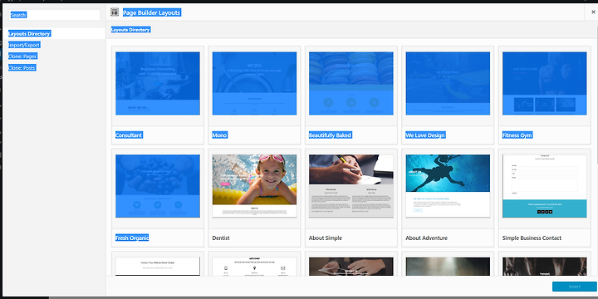Click the Fresh Organic title text
The height and width of the screenshot is (299, 598).
(x=132, y=238)
